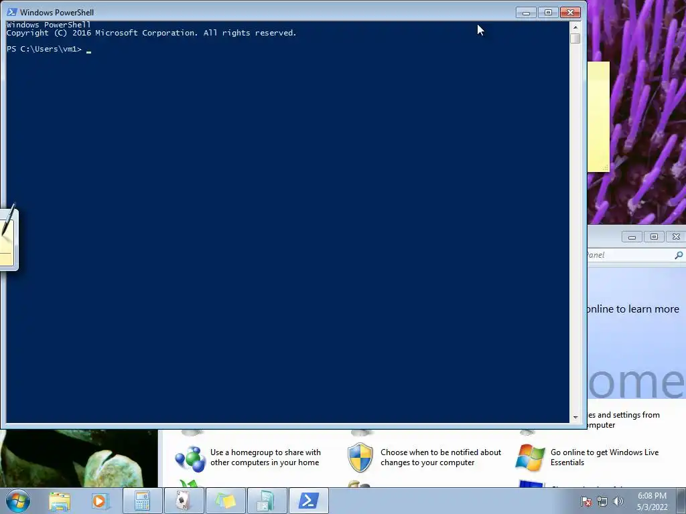Switch to the Solitaire taskbar button
Screen dimensions: 686x514
tap(184, 501)
